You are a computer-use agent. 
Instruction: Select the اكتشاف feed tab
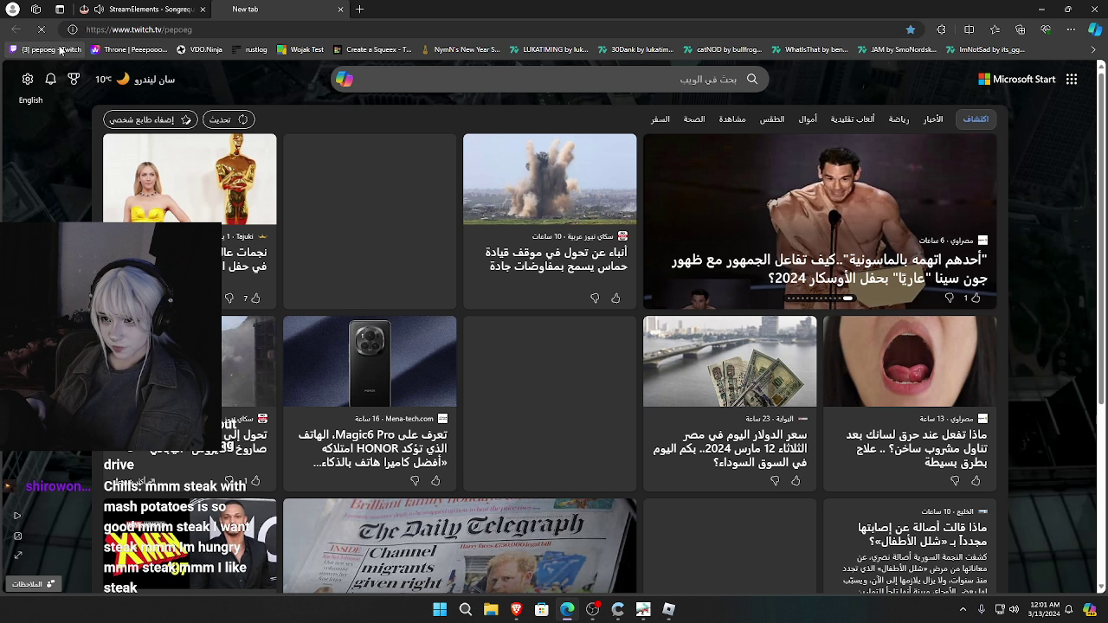coord(976,119)
